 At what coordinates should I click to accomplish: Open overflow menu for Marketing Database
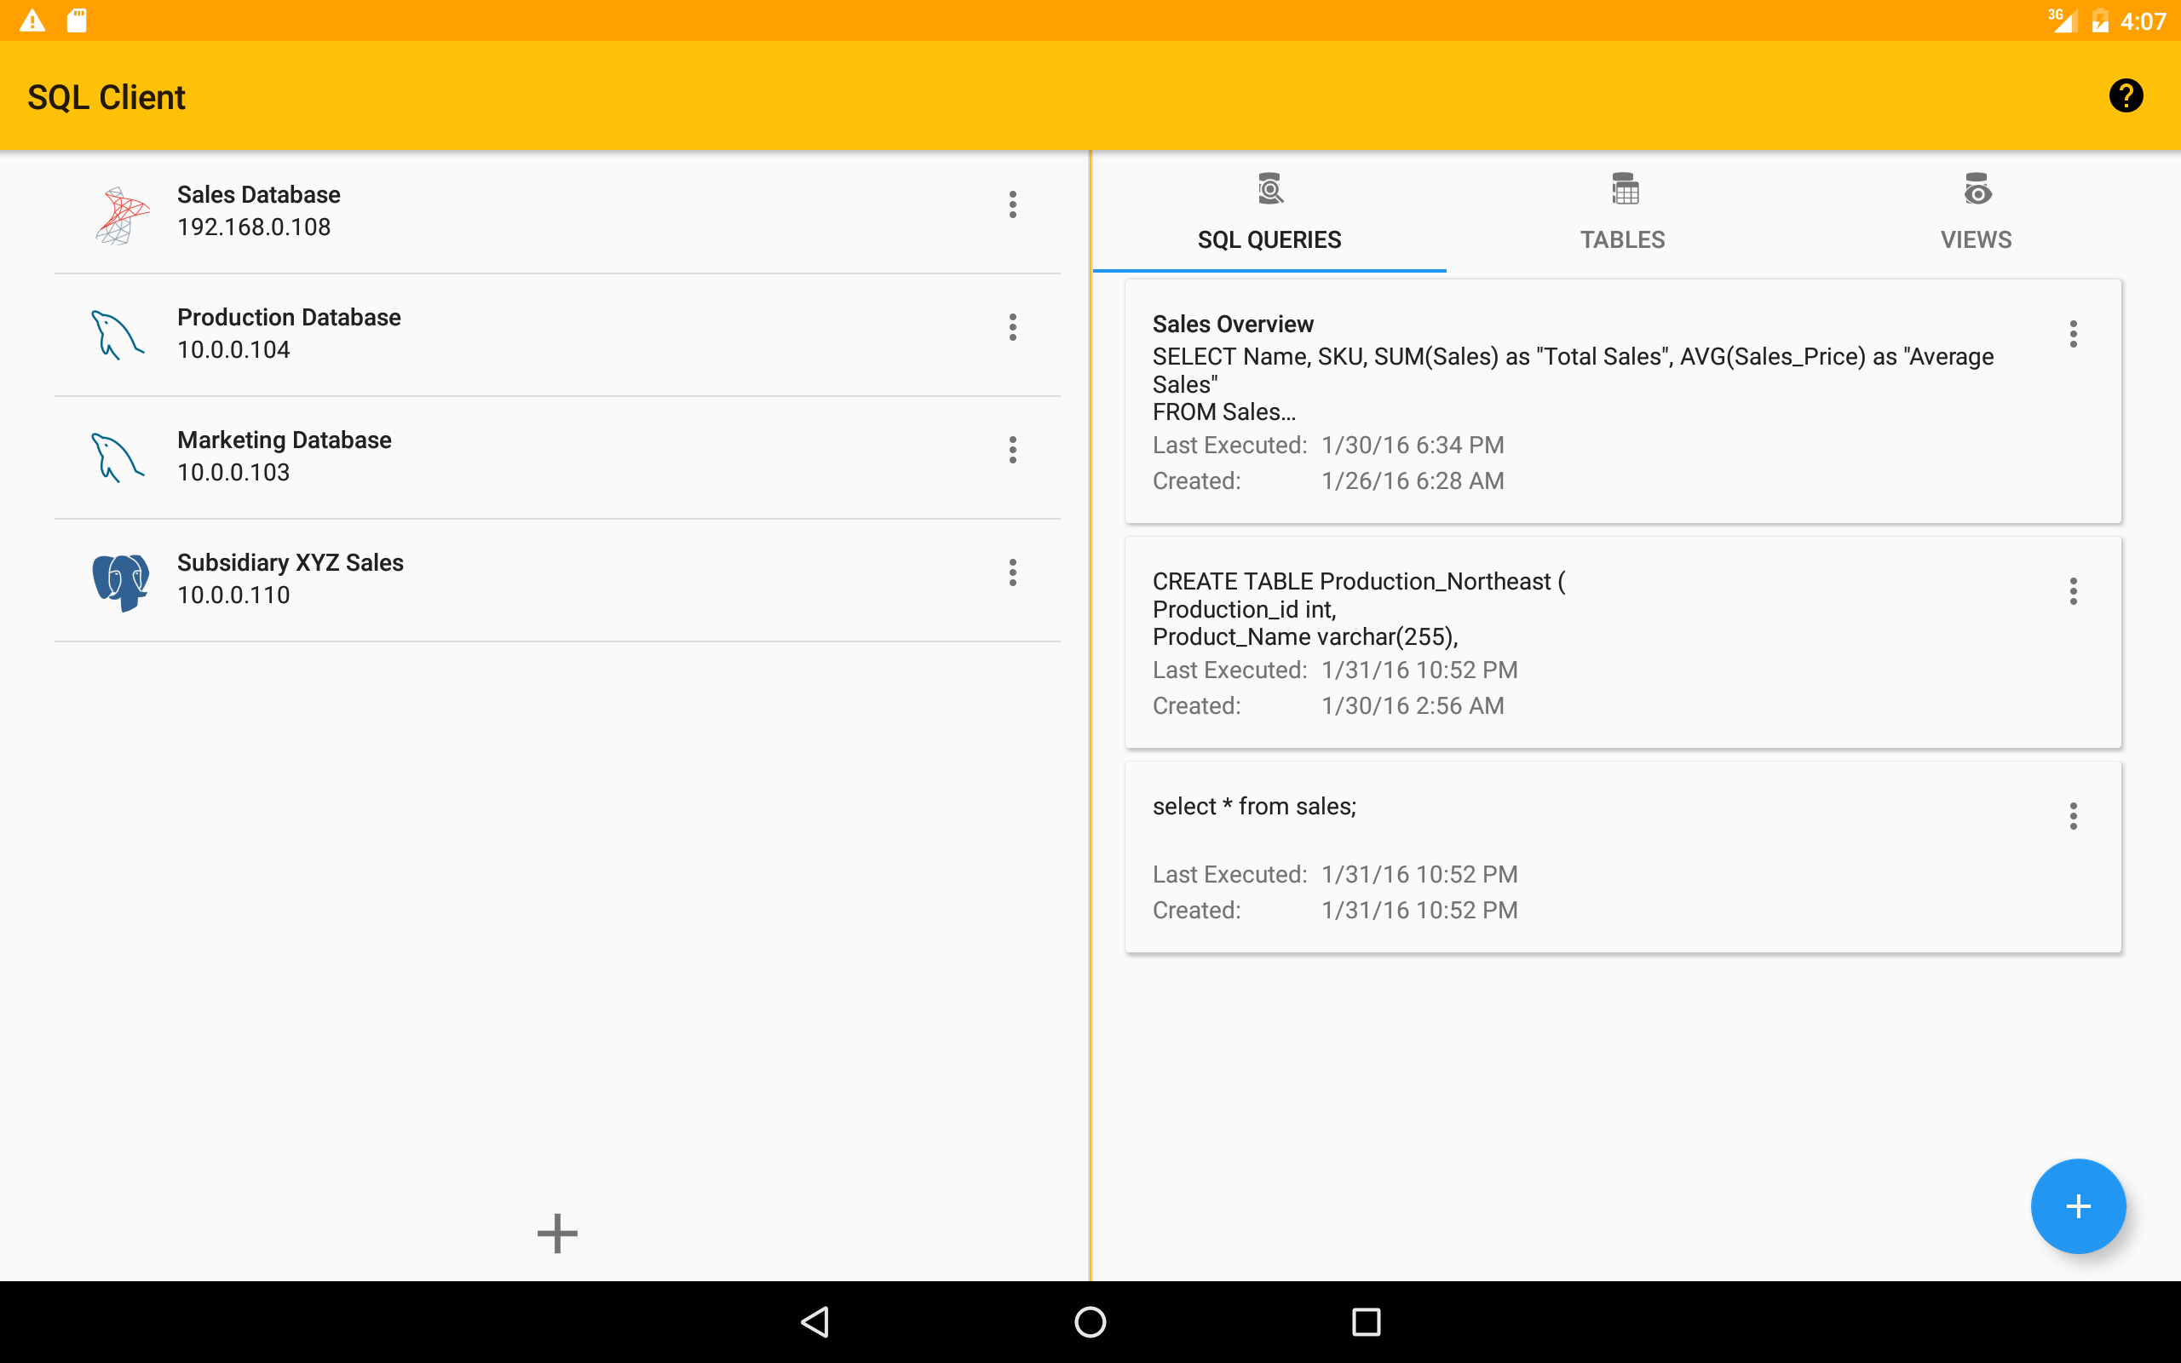(1012, 450)
